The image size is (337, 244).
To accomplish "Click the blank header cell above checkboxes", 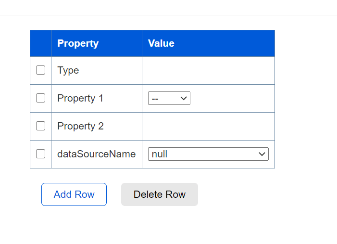I will click(x=41, y=43).
